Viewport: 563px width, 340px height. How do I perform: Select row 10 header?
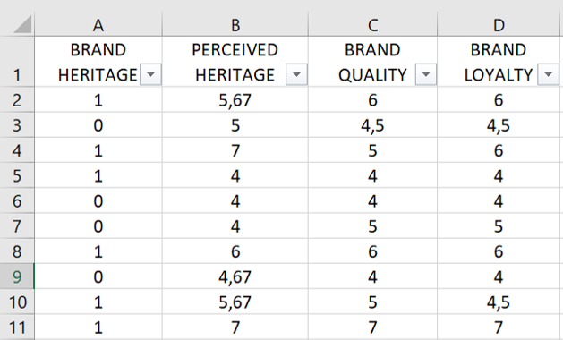17,302
